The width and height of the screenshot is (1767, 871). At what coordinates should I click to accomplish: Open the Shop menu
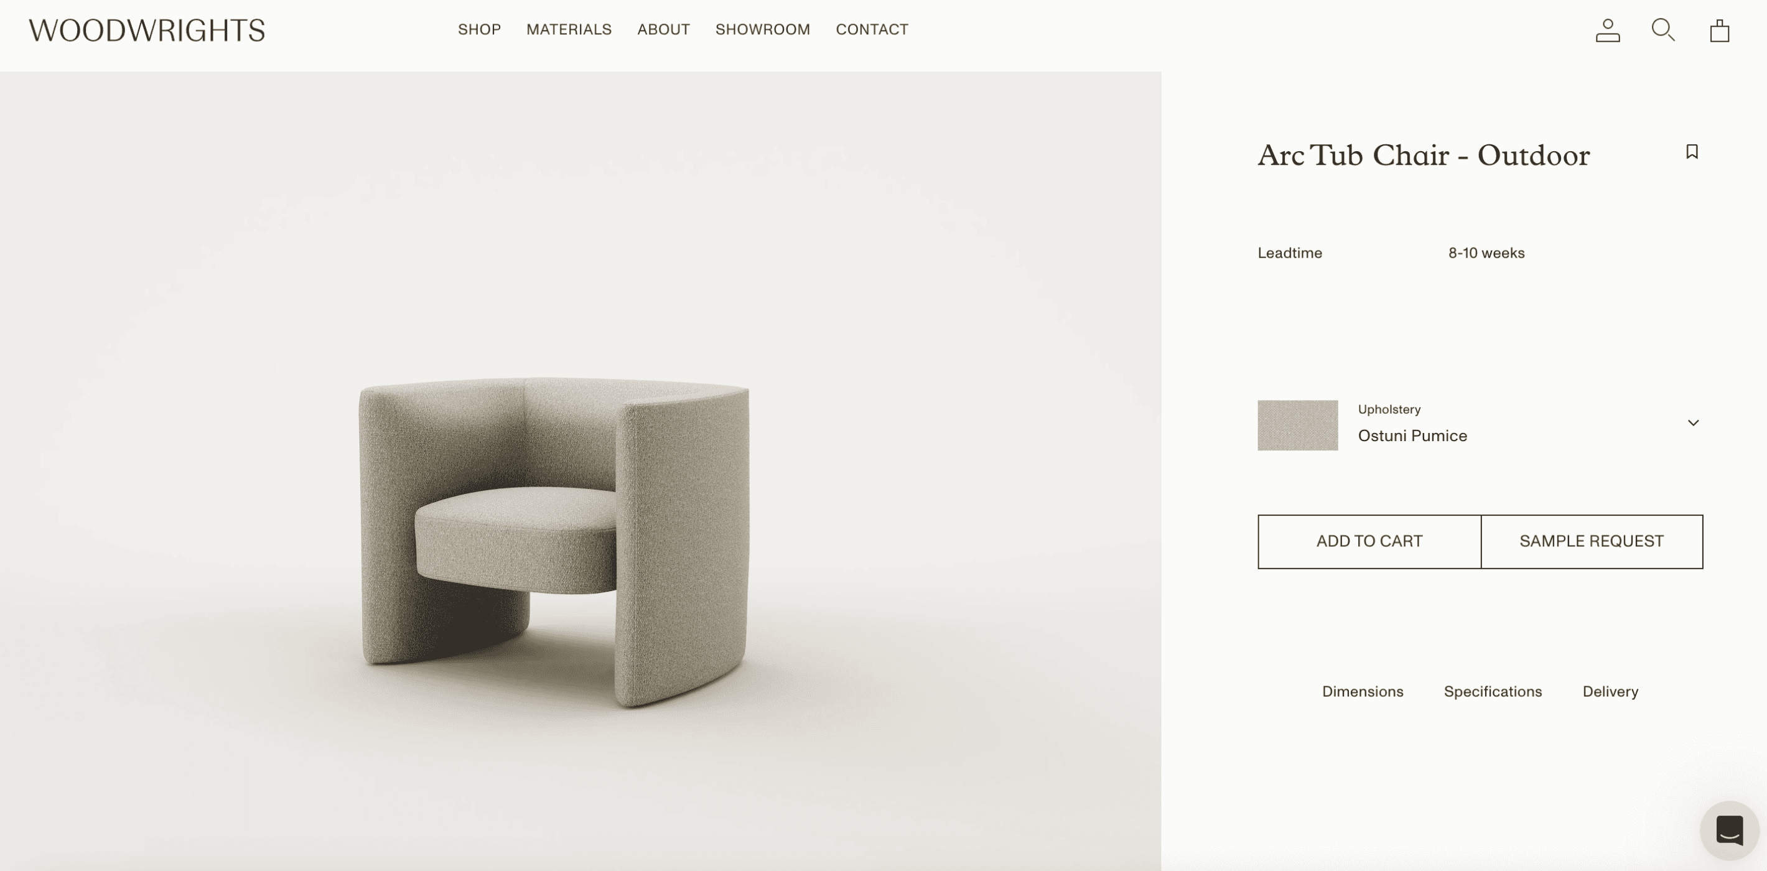(480, 29)
